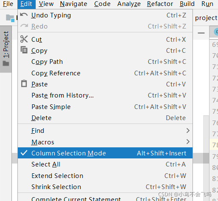Image resolution: width=218 pixels, height=201 pixels.
Task: Click the Undo Typing arrow icon
Action: tap(24, 15)
